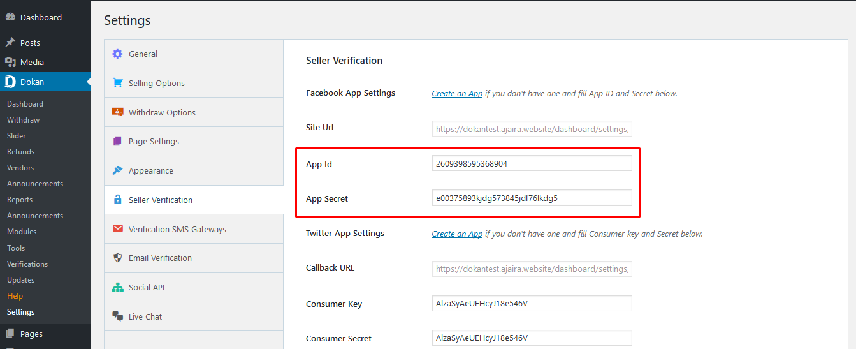Open the Refunds submenu item
This screenshot has width=856, height=349.
pyautogui.click(x=20, y=151)
